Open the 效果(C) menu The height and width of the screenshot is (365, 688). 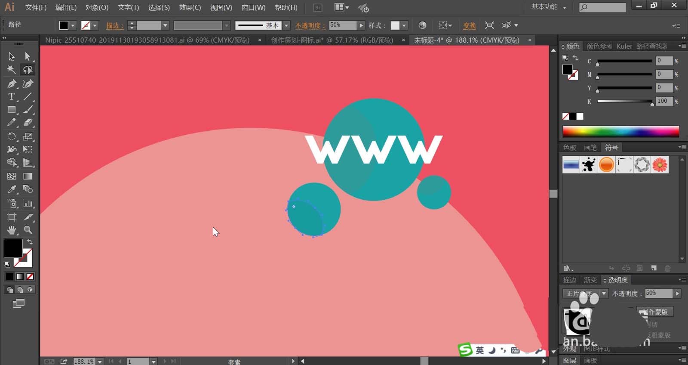(190, 8)
